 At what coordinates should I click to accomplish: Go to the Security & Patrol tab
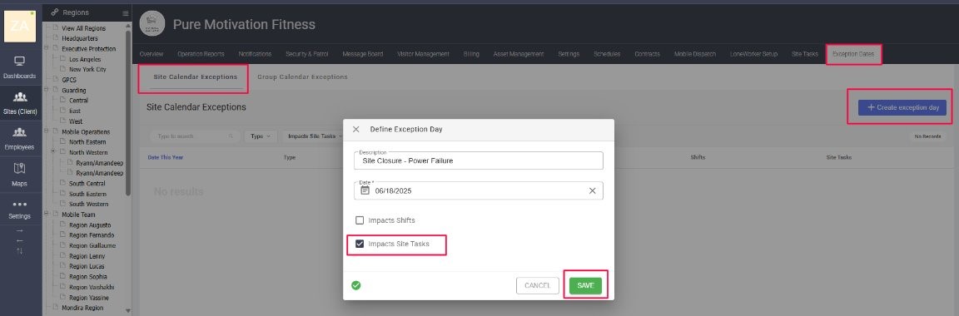[x=307, y=54]
